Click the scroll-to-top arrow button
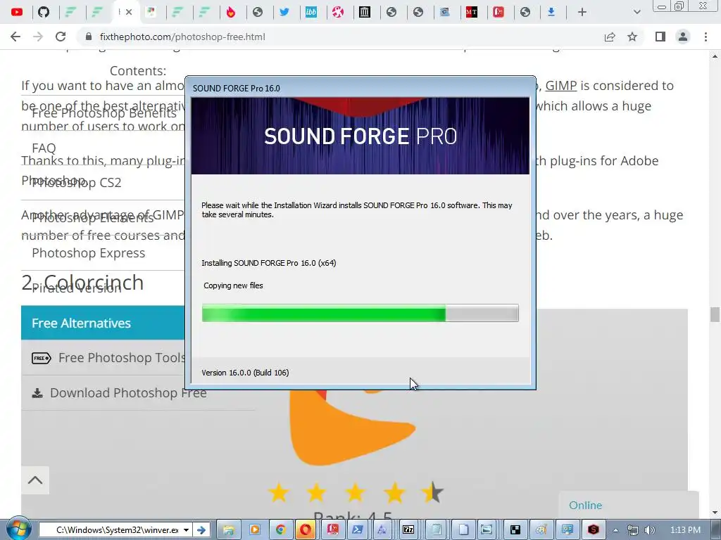The width and height of the screenshot is (721, 540). click(35, 480)
